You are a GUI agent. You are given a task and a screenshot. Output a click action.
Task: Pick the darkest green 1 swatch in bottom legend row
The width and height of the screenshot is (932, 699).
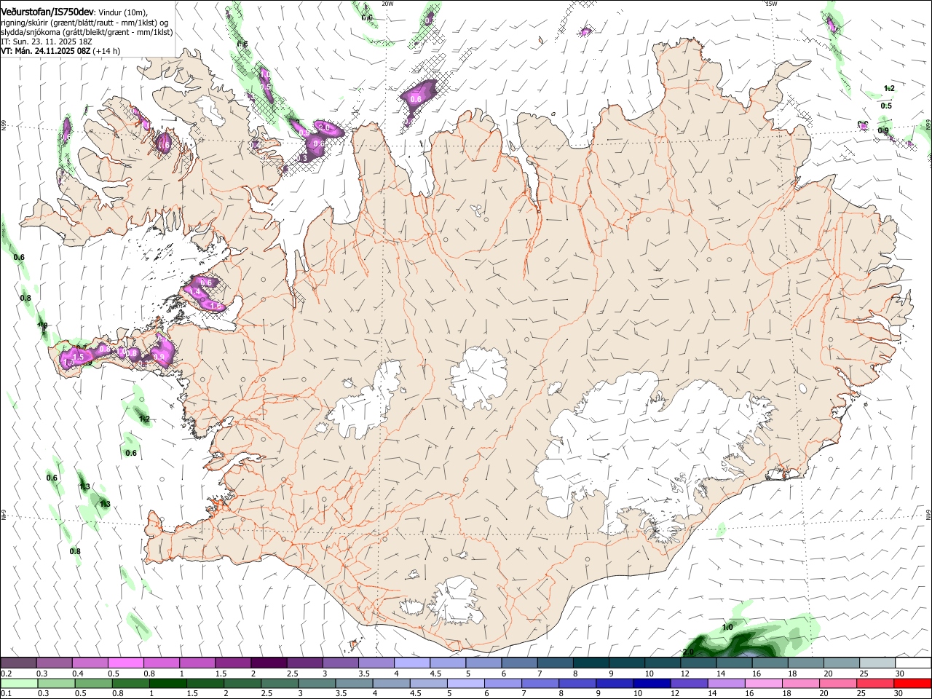click(167, 683)
